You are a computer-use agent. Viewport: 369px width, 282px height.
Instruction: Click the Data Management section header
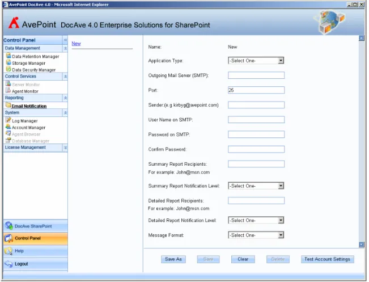(36, 48)
